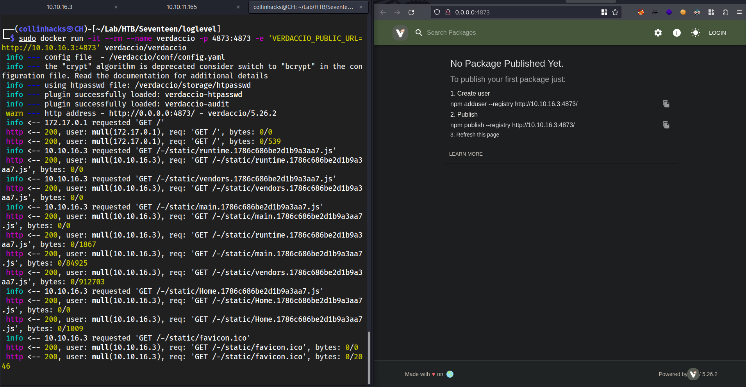Screen dimensions: 746x387
Task: Go forward in browser history
Action: click(x=397, y=12)
